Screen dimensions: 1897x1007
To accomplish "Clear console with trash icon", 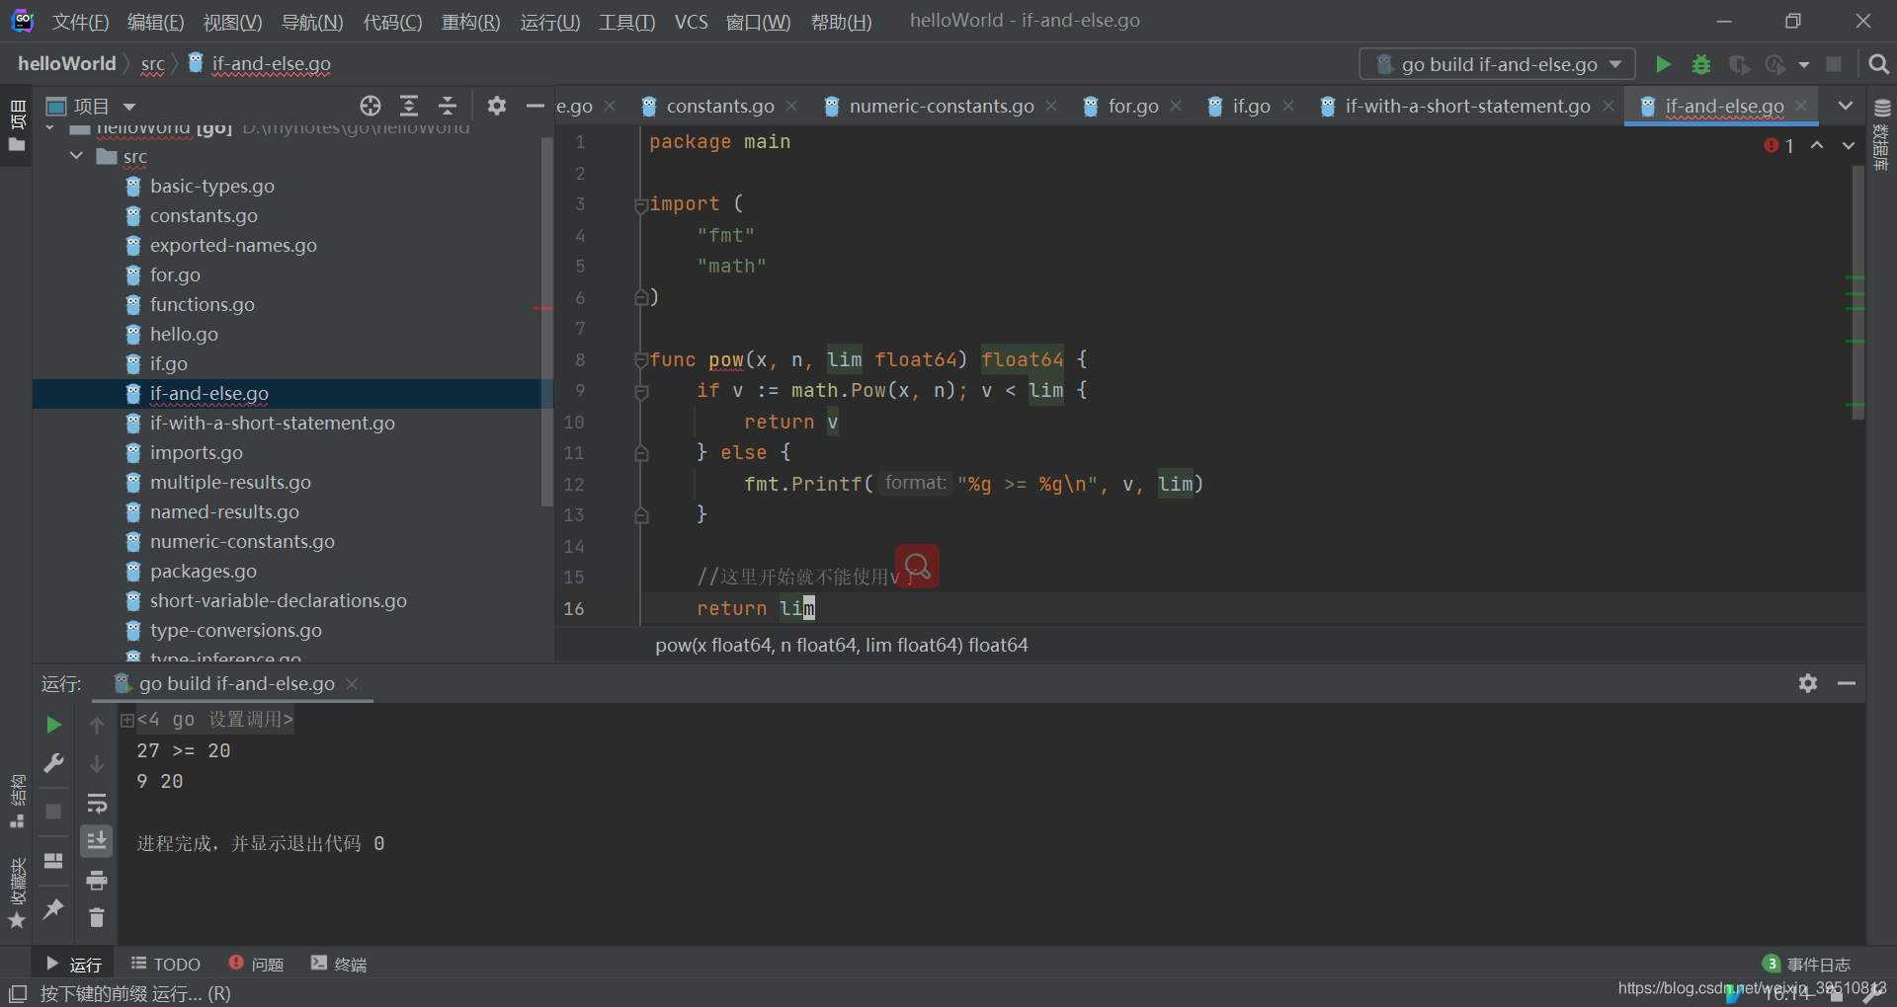I will [x=97, y=917].
